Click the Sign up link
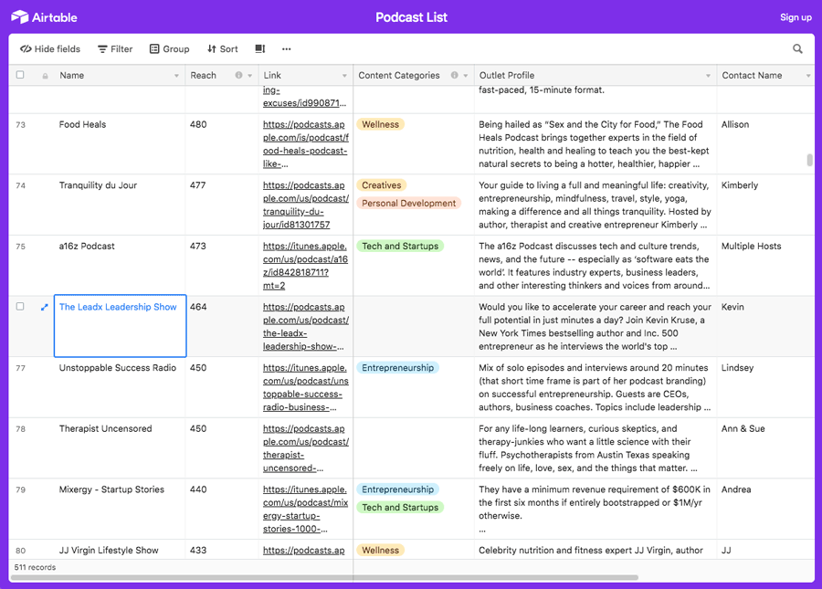The width and height of the screenshot is (822, 589). tap(796, 17)
